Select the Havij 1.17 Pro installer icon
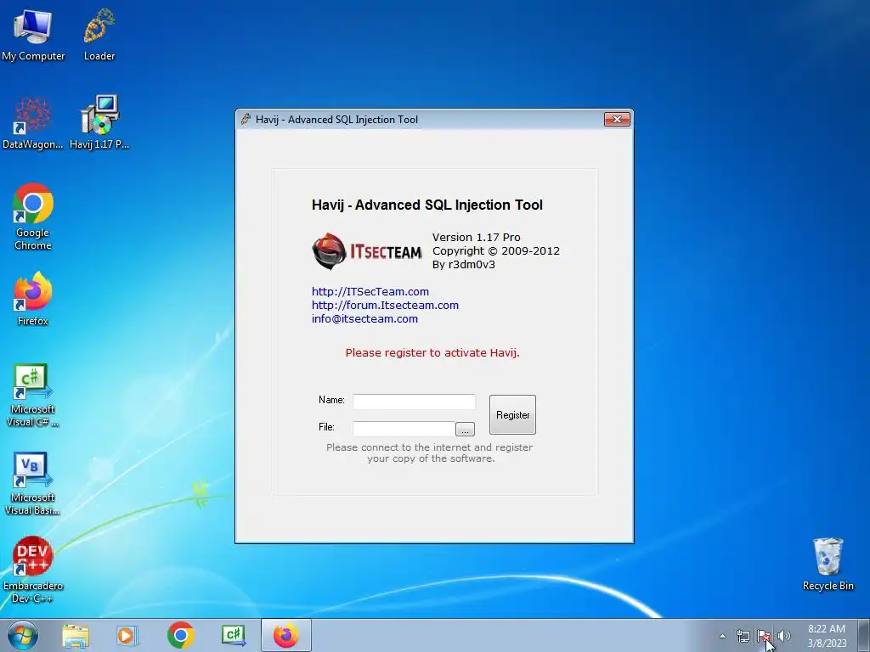This screenshot has height=652, width=870. pyautogui.click(x=99, y=123)
